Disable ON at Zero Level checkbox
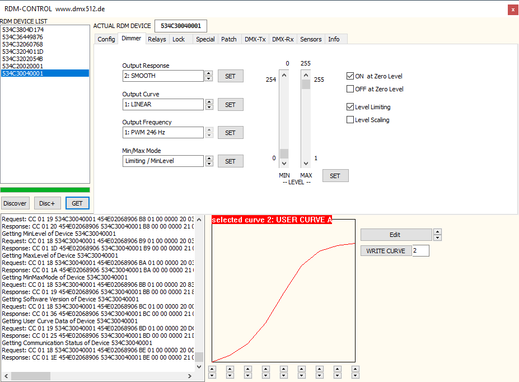The width and height of the screenshot is (519, 382). pyautogui.click(x=350, y=76)
